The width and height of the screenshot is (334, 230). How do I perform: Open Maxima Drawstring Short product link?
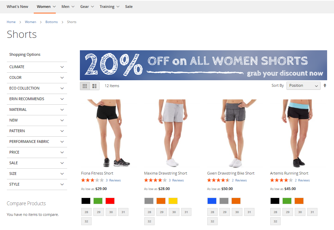pyautogui.click(x=166, y=173)
